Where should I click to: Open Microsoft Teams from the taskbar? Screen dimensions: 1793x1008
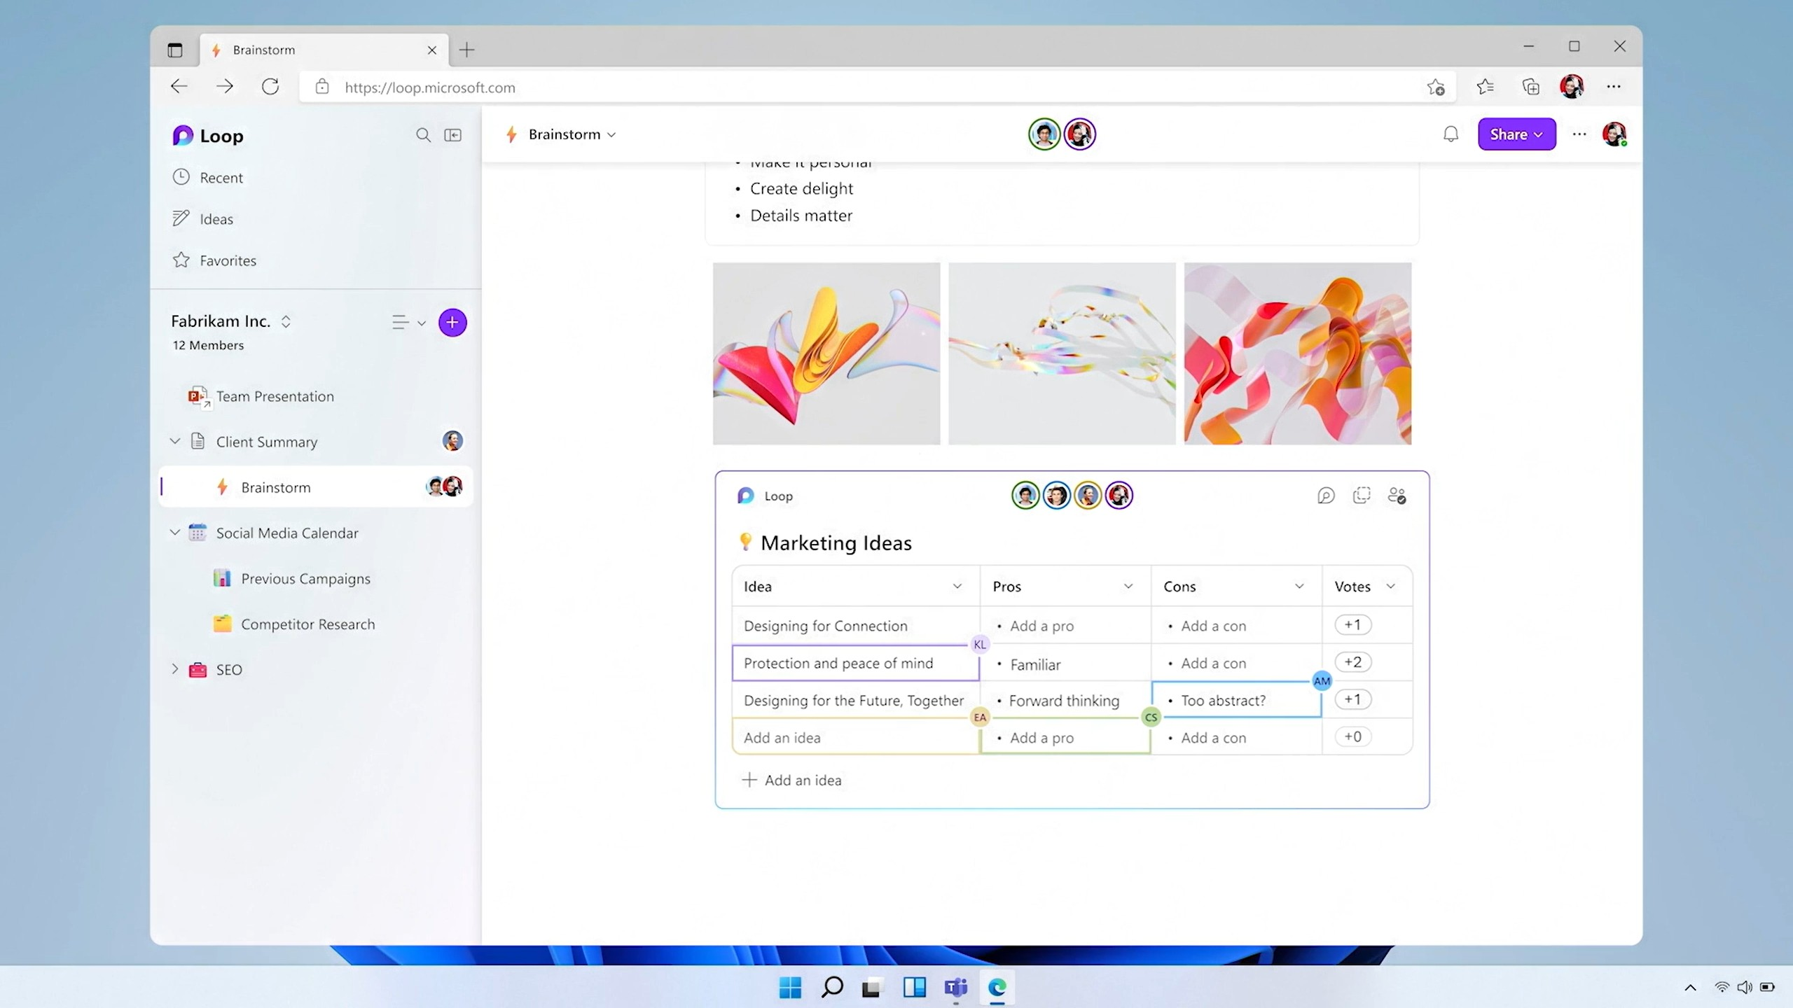pyautogui.click(x=955, y=988)
